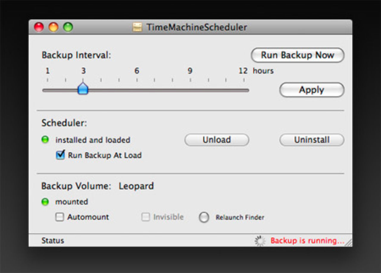Click the green status light next to 'installed and loaded'

coord(45,140)
